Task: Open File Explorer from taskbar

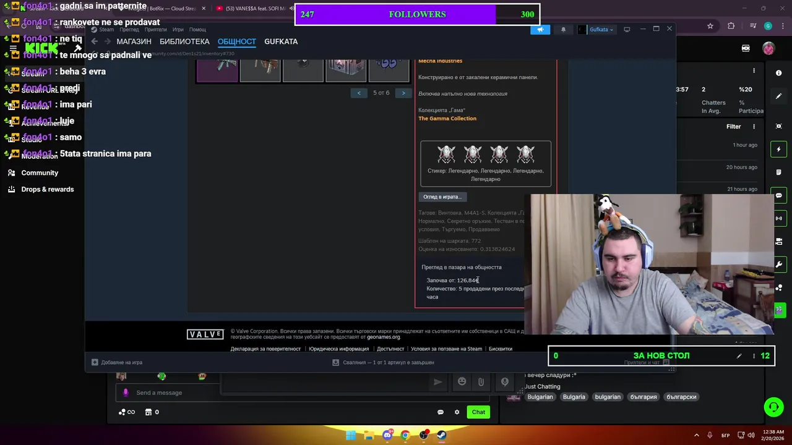Action: point(369,435)
